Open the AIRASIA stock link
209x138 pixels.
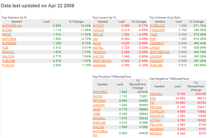(98, 105)
